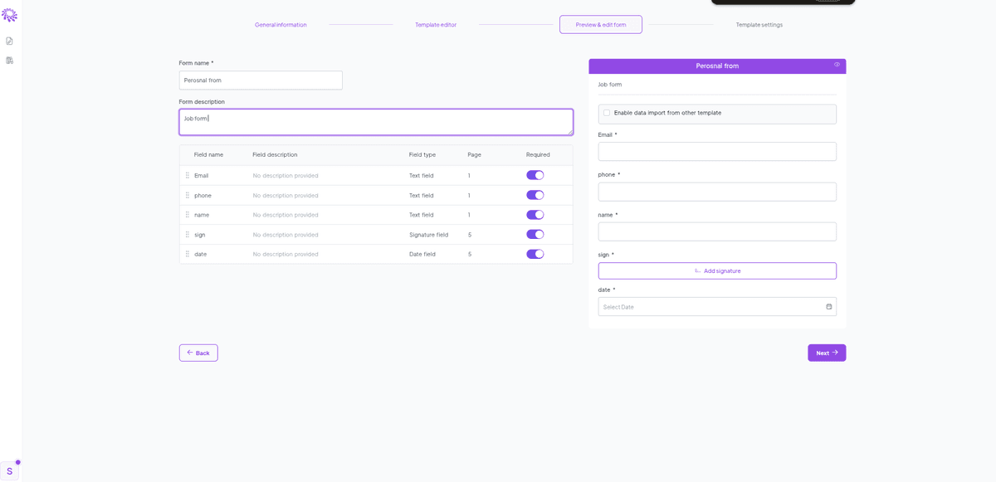Click the Add signature button
Screen dimensions: 996x482
(x=716, y=270)
